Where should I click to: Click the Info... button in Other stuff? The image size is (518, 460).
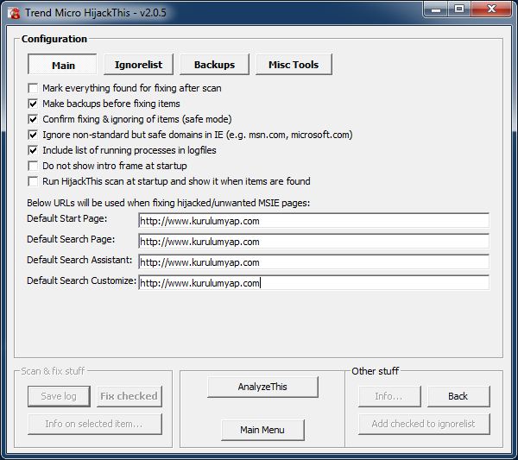(389, 396)
